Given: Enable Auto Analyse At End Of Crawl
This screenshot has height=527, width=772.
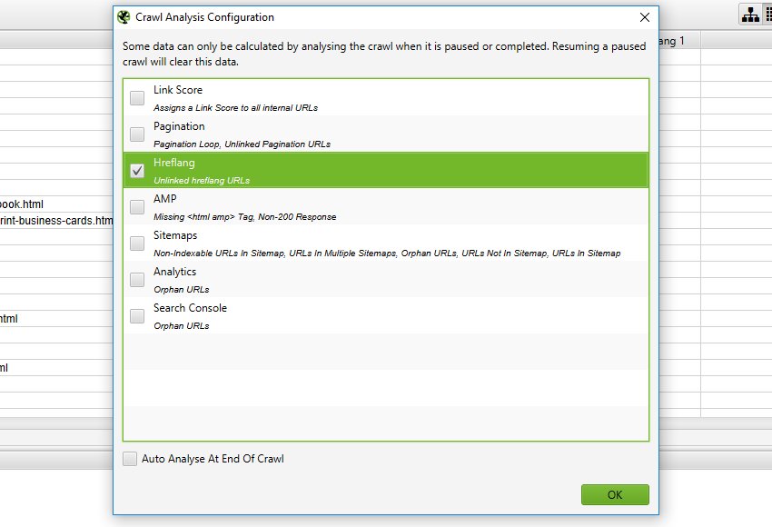Looking at the screenshot, I should coord(130,459).
